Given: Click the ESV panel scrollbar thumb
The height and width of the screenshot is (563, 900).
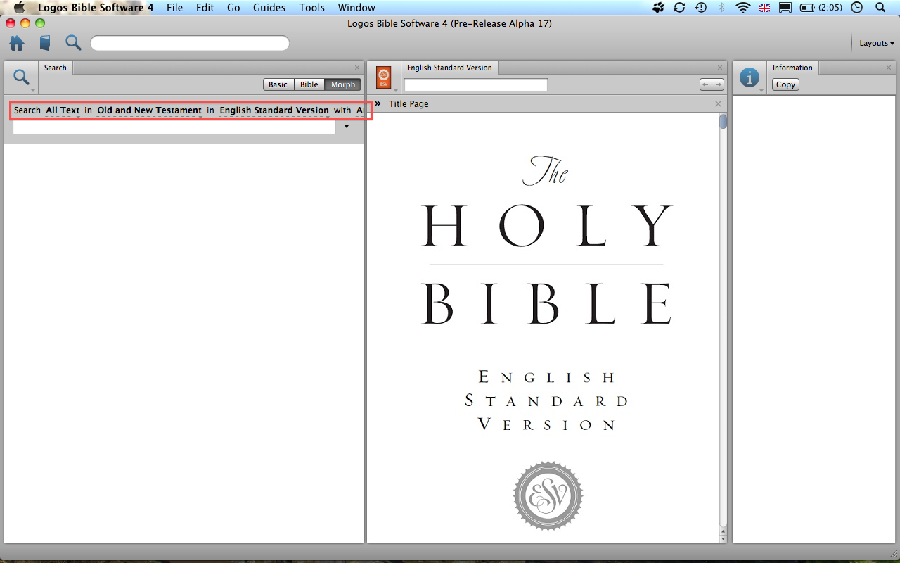Looking at the screenshot, I should pos(723,122).
